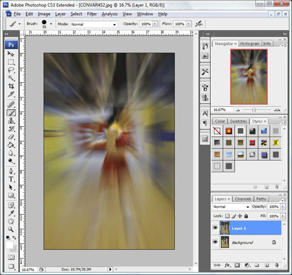The height and width of the screenshot is (275, 292).
Task: Select the Move tool
Action: [11, 54]
